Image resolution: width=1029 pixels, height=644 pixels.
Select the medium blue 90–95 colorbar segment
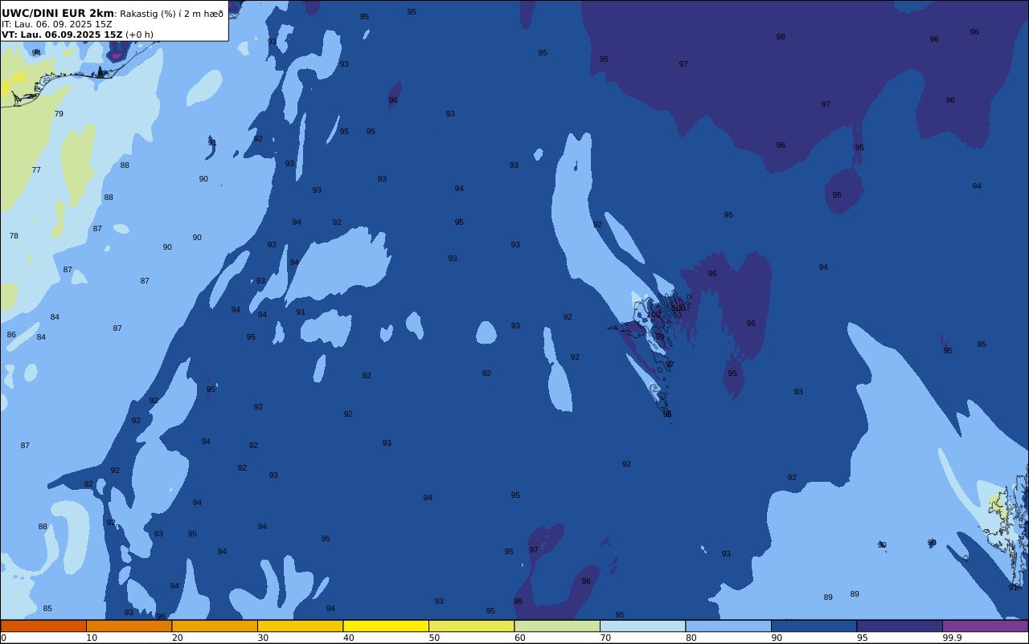(814, 626)
